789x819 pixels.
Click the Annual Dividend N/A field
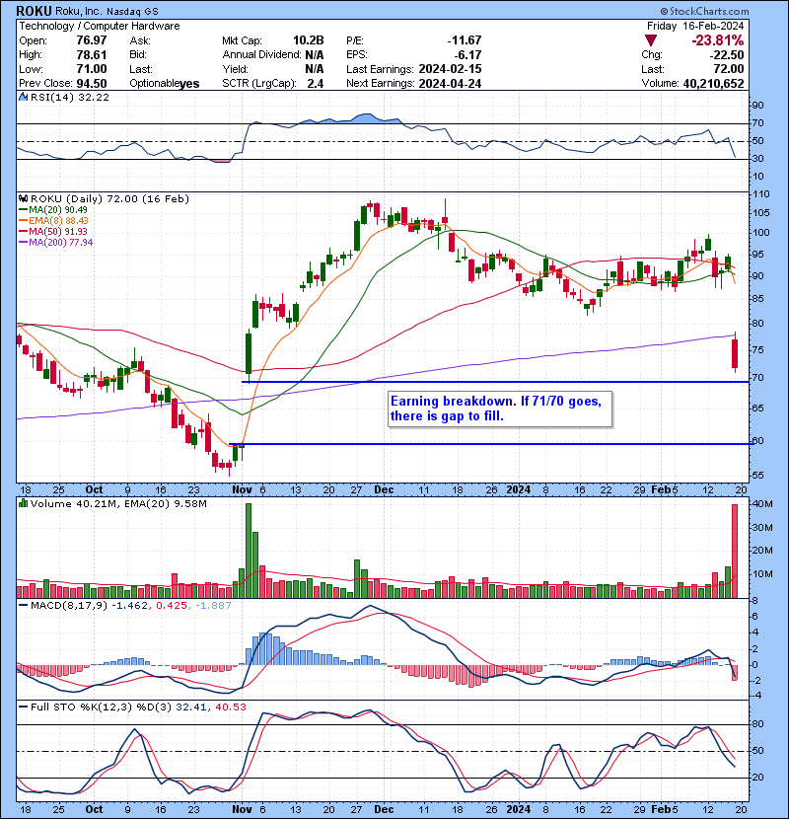coord(273,55)
